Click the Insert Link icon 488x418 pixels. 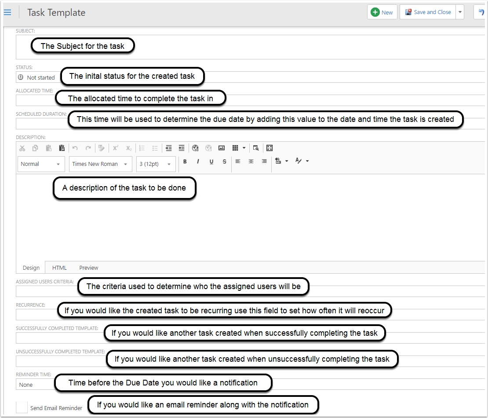click(x=196, y=148)
